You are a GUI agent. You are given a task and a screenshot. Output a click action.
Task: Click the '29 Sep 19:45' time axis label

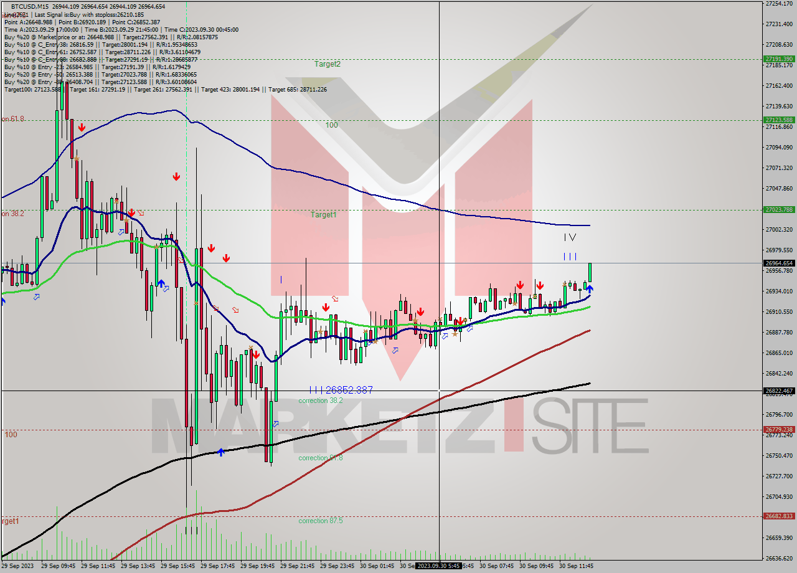[x=257, y=566]
